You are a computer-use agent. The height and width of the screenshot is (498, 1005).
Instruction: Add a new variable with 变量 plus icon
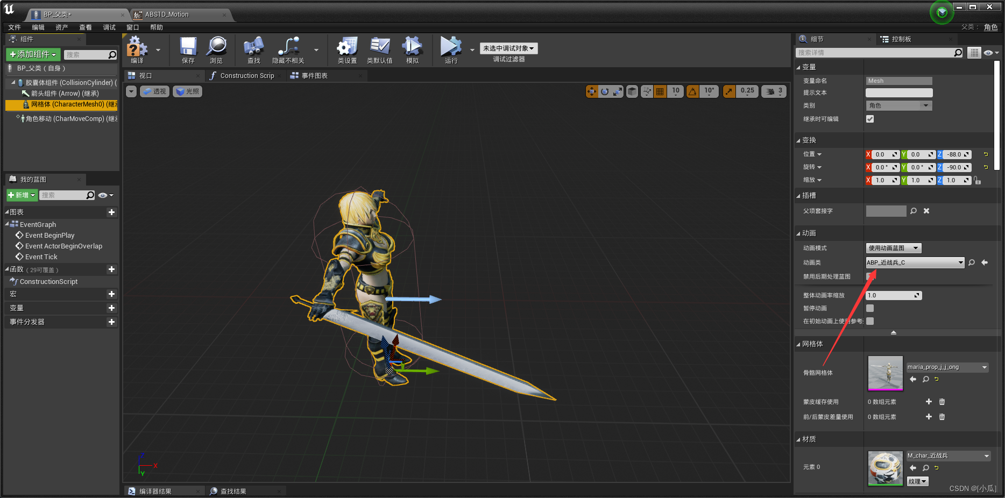111,308
